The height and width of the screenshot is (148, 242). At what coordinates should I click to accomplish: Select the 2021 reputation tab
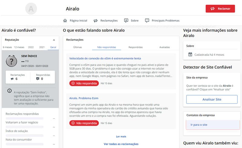point(42,47)
